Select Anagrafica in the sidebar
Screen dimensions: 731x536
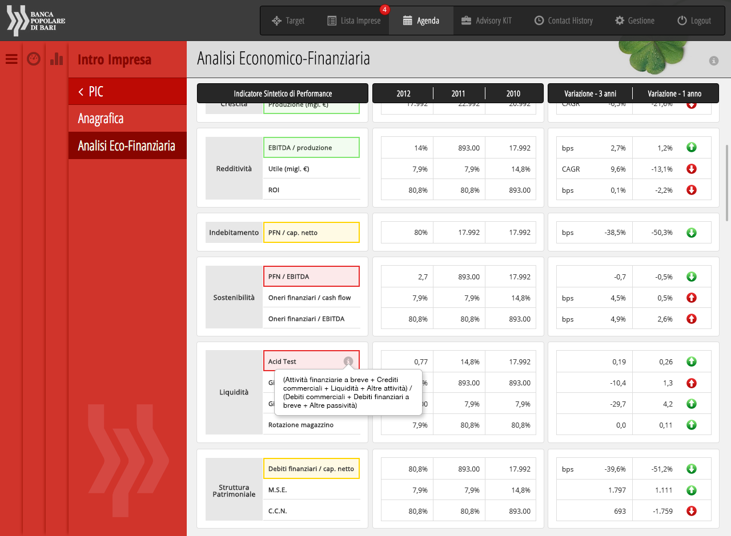[x=127, y=119]
